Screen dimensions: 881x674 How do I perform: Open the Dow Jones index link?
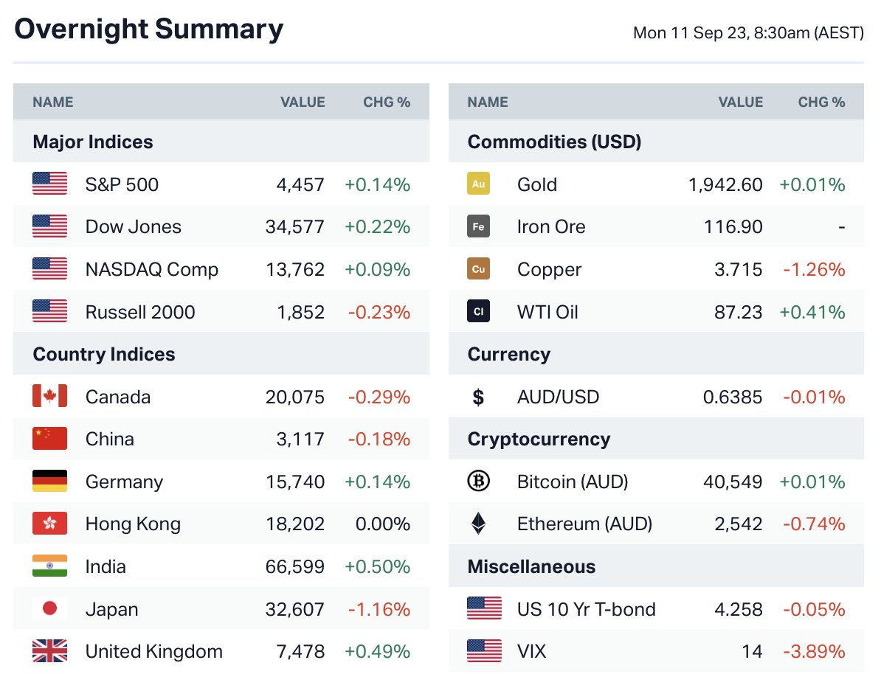click(x=133, y=226)
